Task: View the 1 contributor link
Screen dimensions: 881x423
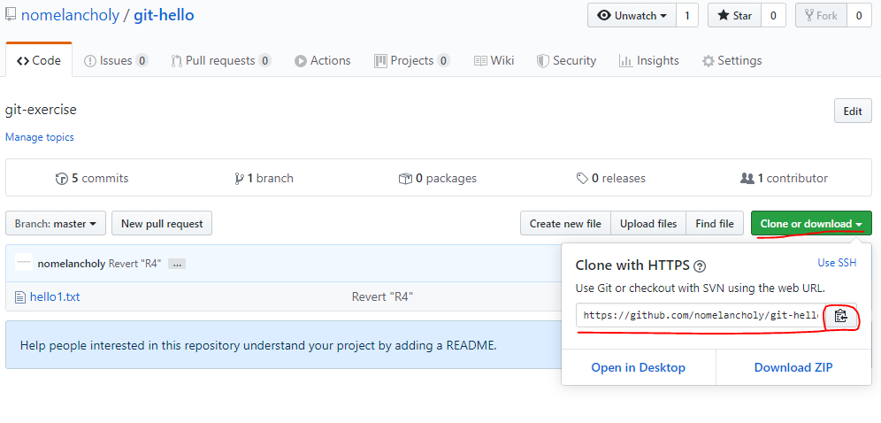Action: (x=785, y=179)
